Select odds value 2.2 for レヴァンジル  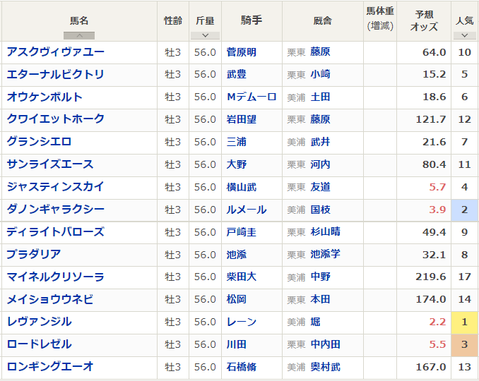(x=437, y=322)
